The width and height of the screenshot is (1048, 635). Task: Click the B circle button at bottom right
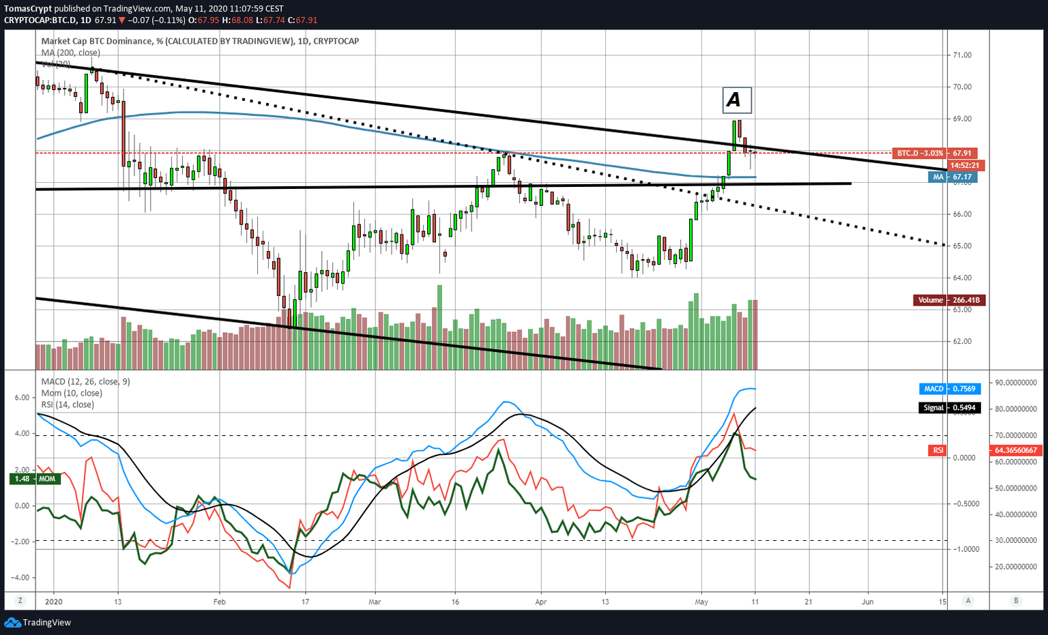(x=1016, y=601)
